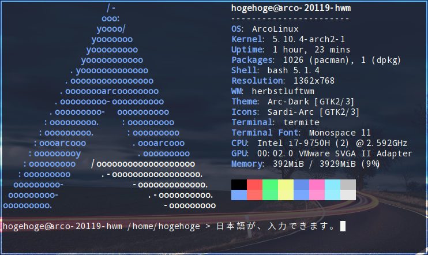This screenshot has height=255, width=428.
Task: Click the near-white block ending the bottom palette row
Action: coord(348,195)
